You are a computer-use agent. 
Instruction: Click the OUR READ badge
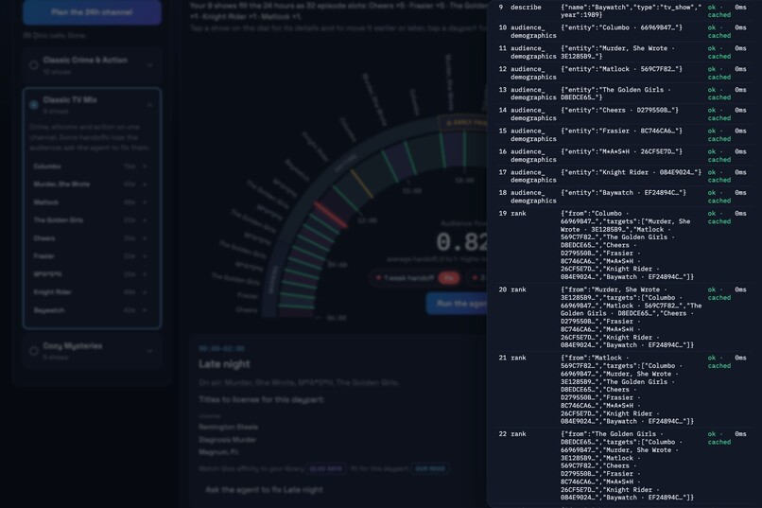pyautogui.click(x=430, y=468)
